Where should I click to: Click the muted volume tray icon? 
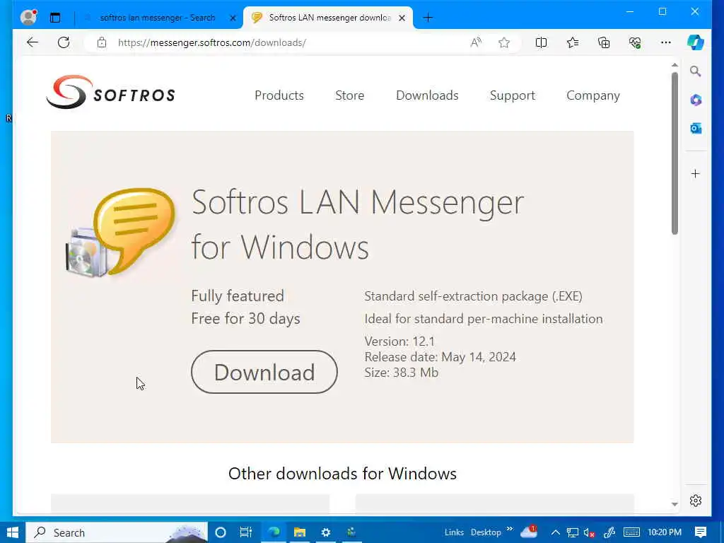pyautogui.click(x=589, y=533)
